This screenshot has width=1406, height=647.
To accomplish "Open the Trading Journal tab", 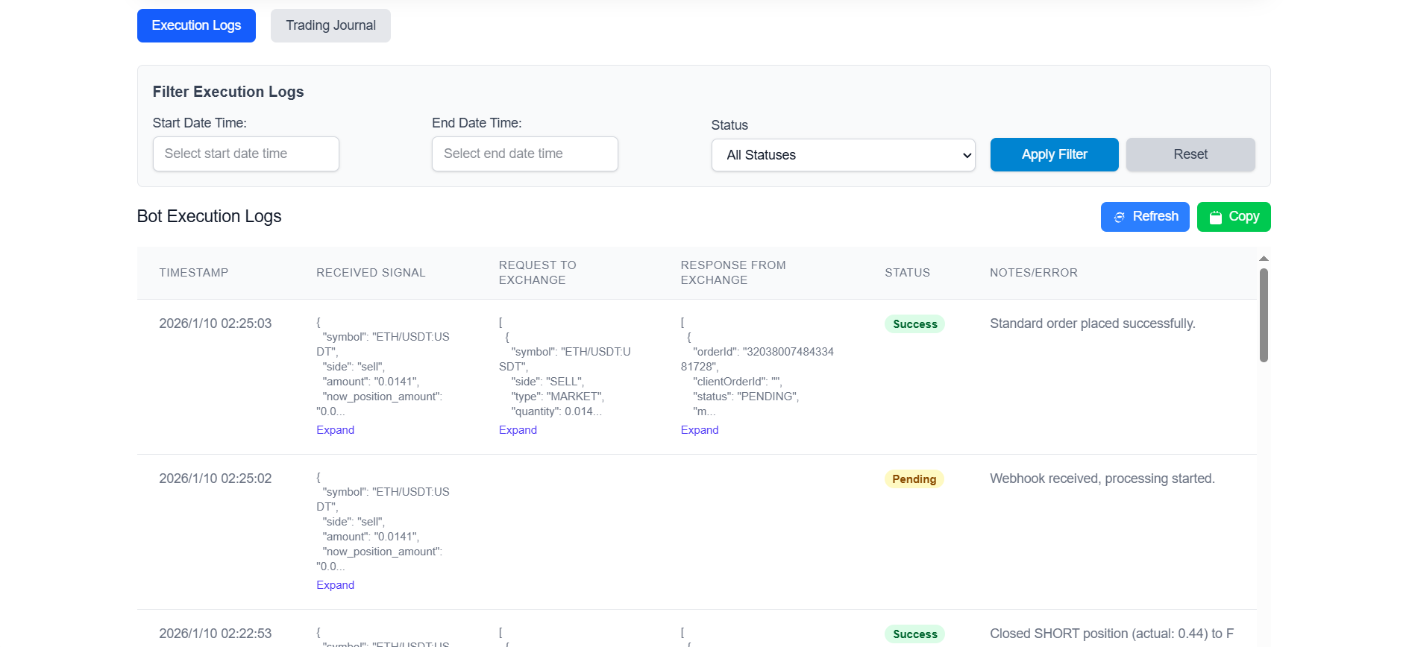I will tap(330, 25).
